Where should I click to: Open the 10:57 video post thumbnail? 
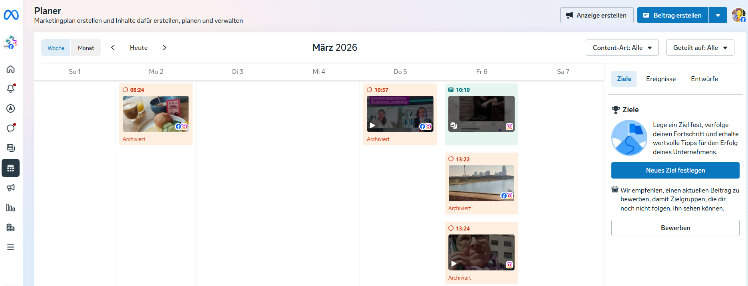(x=400, y=114)
